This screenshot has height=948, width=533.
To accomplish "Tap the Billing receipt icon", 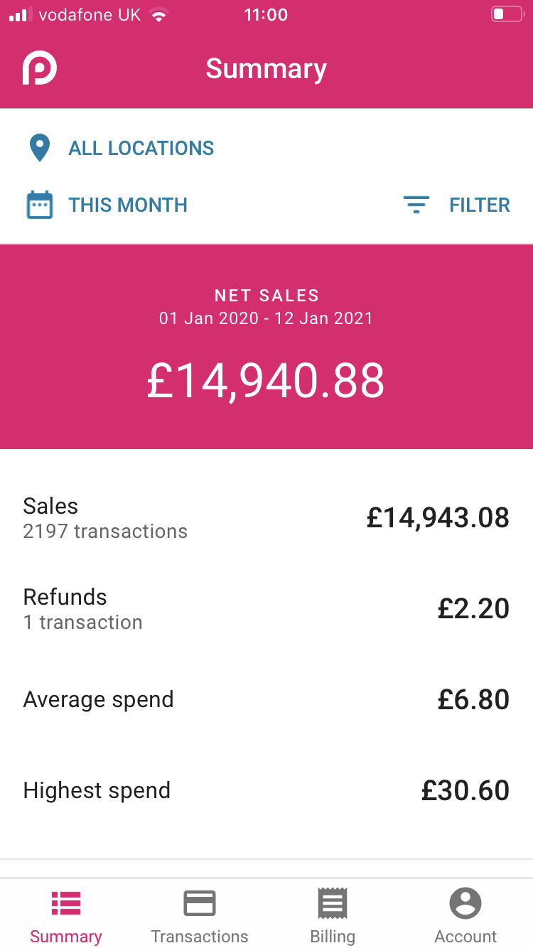I will pos(333,904).
